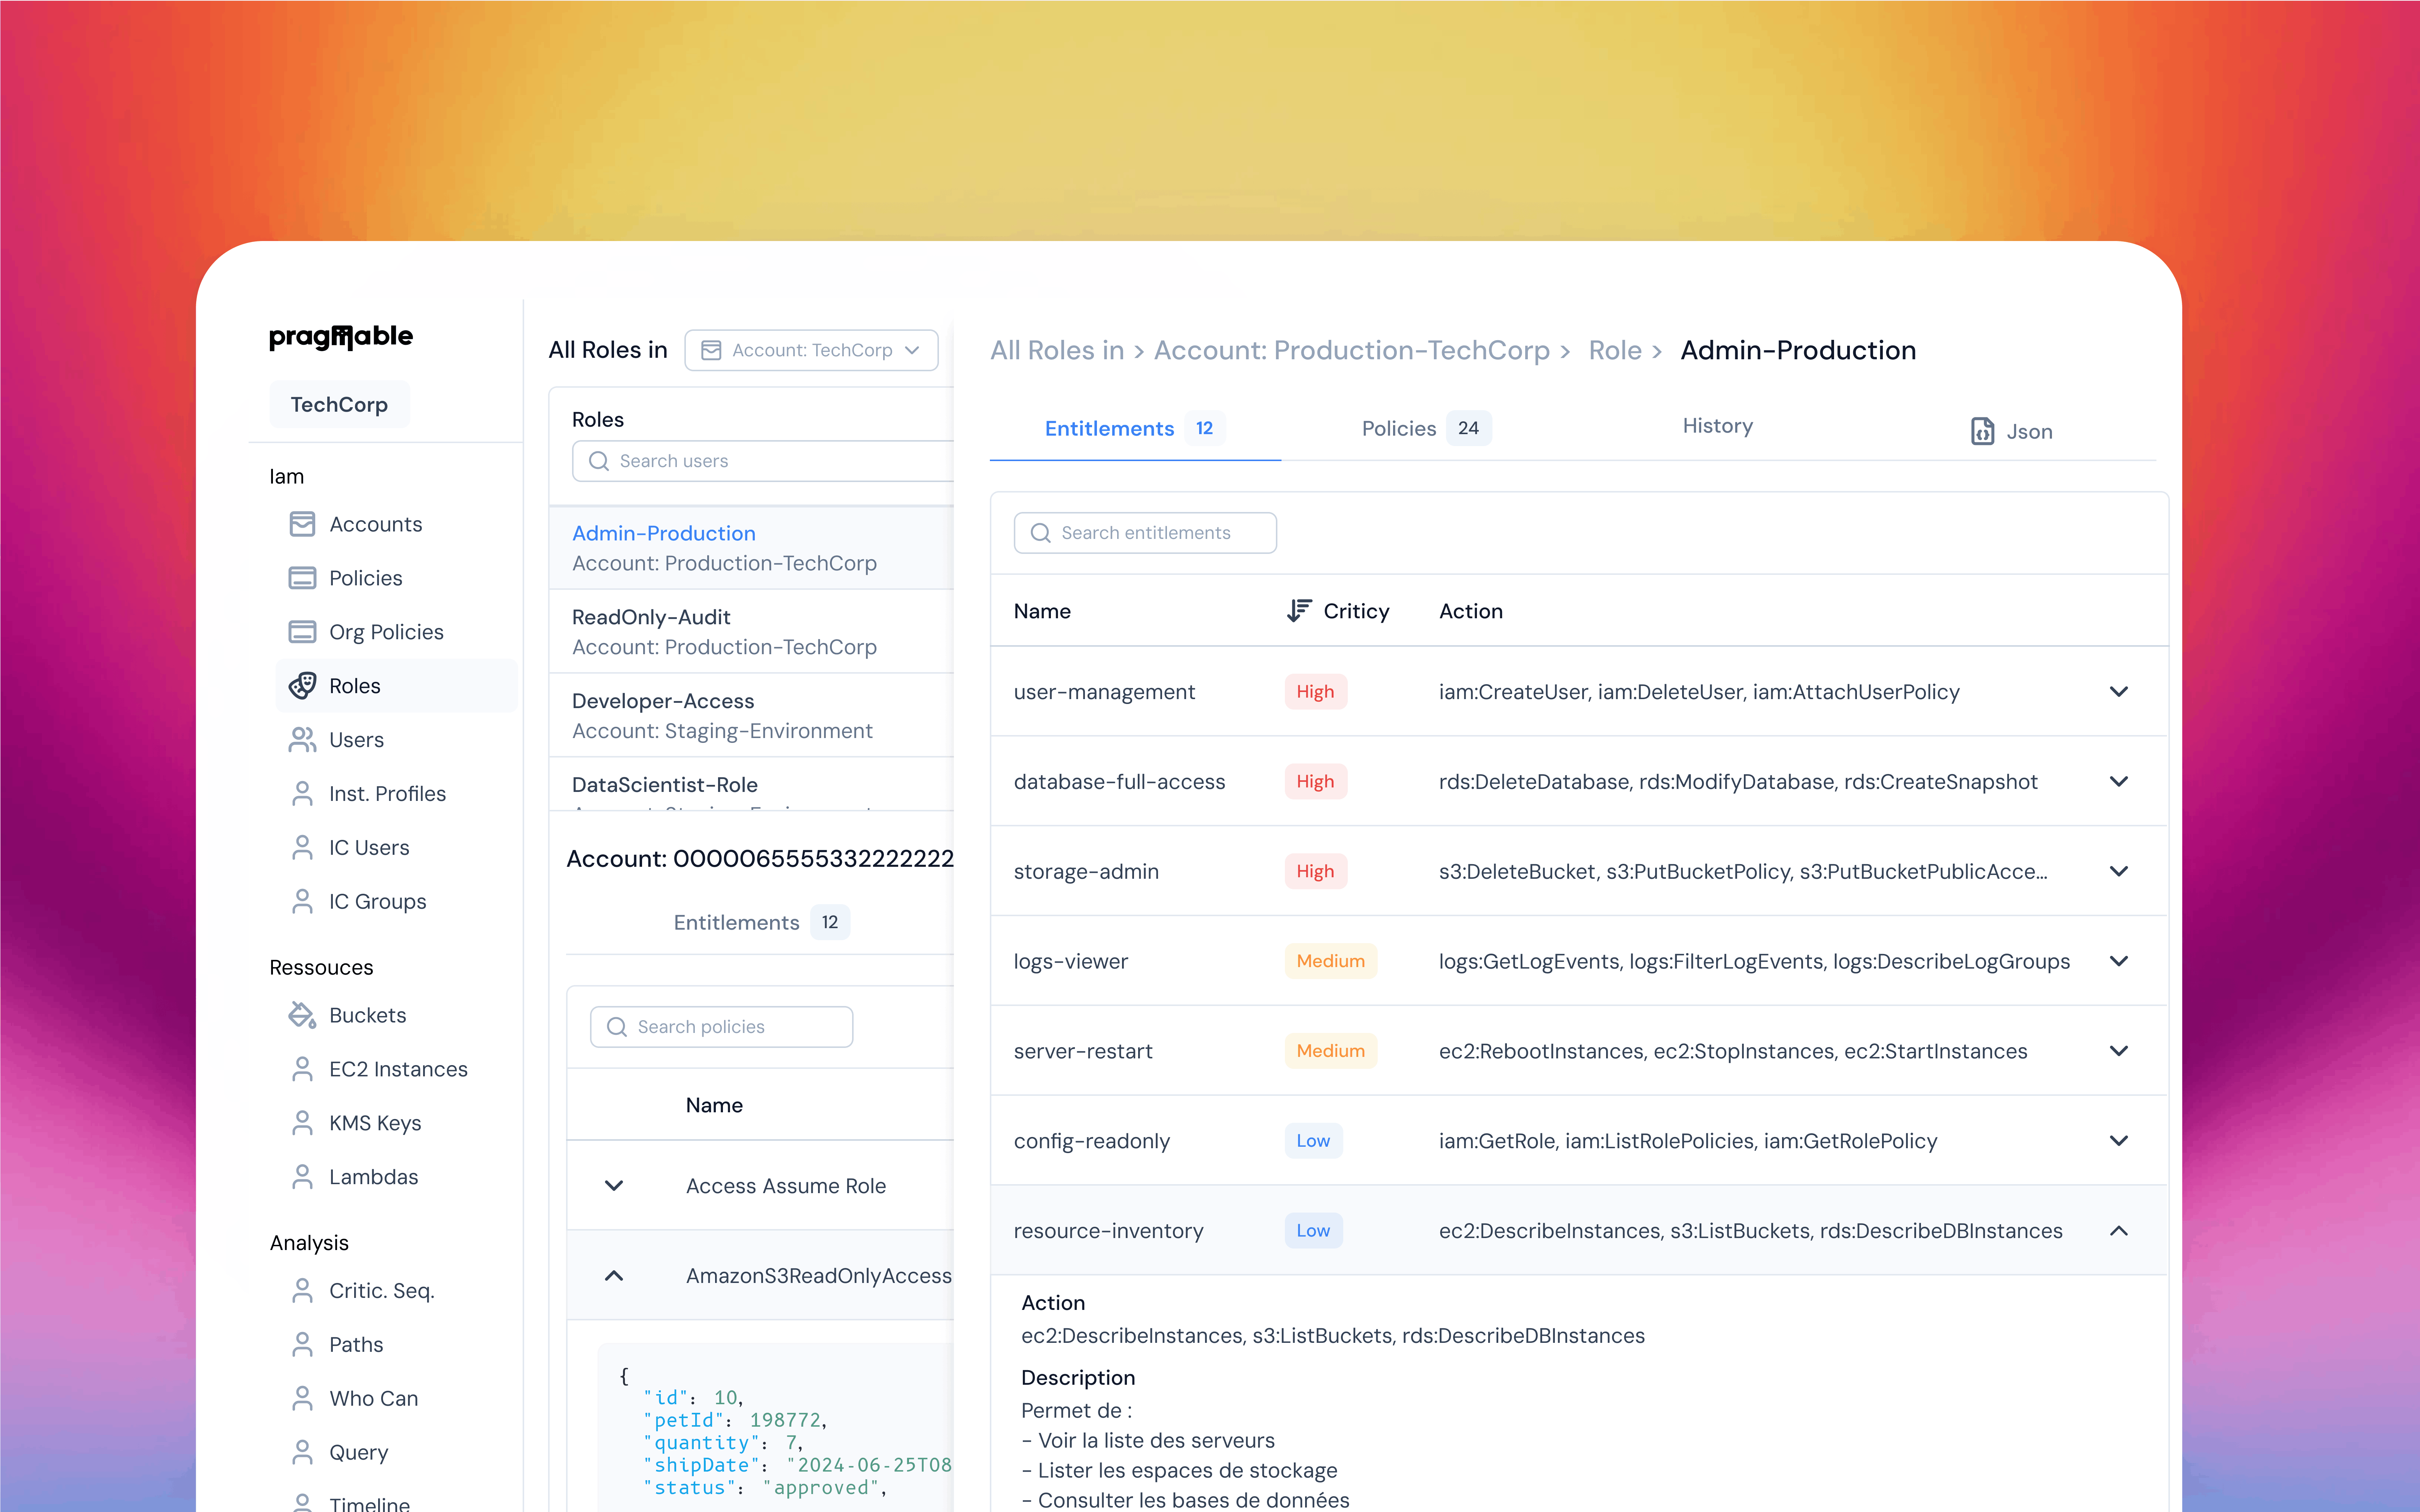Click the All Roles in breadcrumb link
Viewport: 2420px width, 1512px height.
[x=1057, y=350]
